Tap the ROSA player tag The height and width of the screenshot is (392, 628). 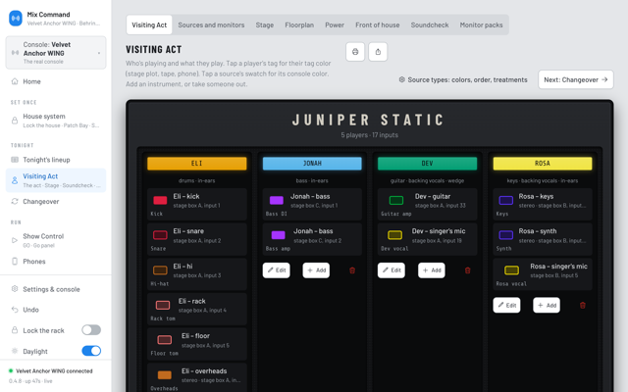(x=543, y=164)
